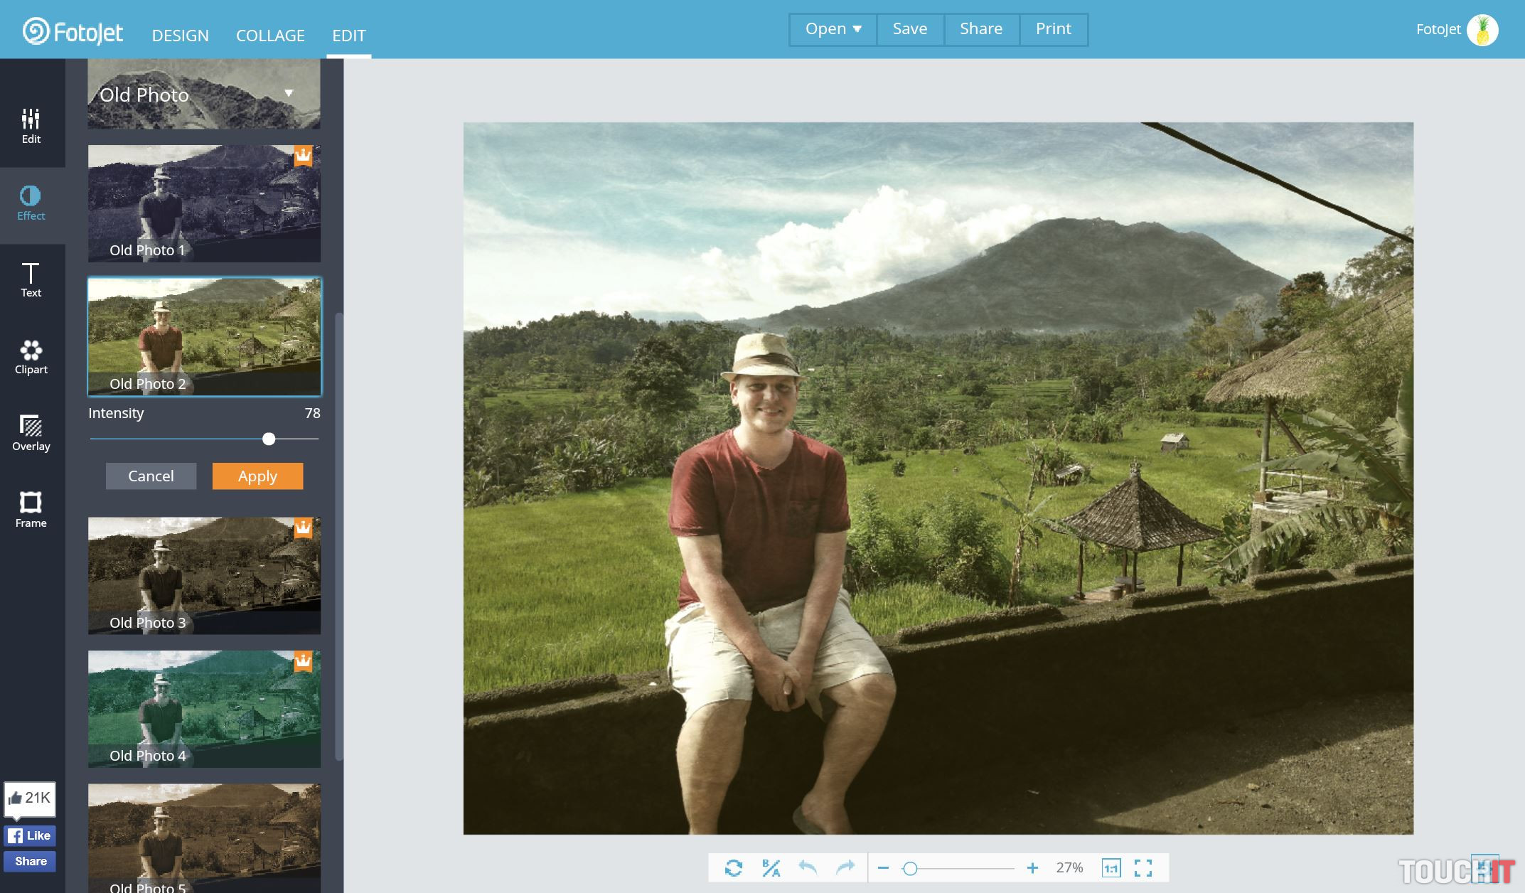Image resolution: width=1525 pixels, height=893 pixels.
Task: Apply the Old Photo 2 effect
Action: click(257, 476)
